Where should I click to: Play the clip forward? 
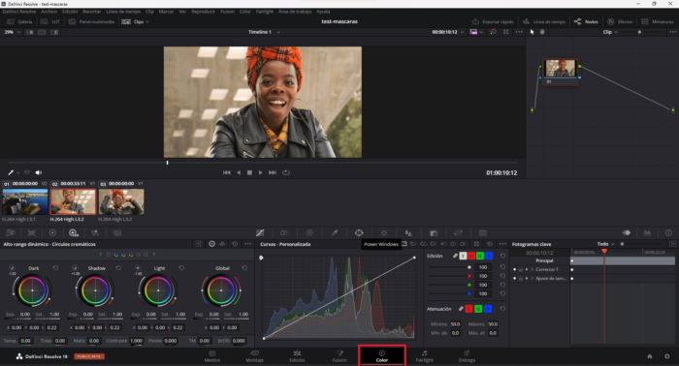click(261, 172)
